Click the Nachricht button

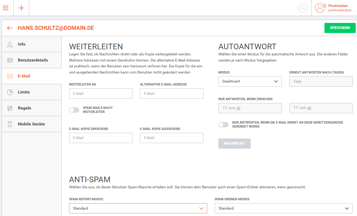point(234,144)
